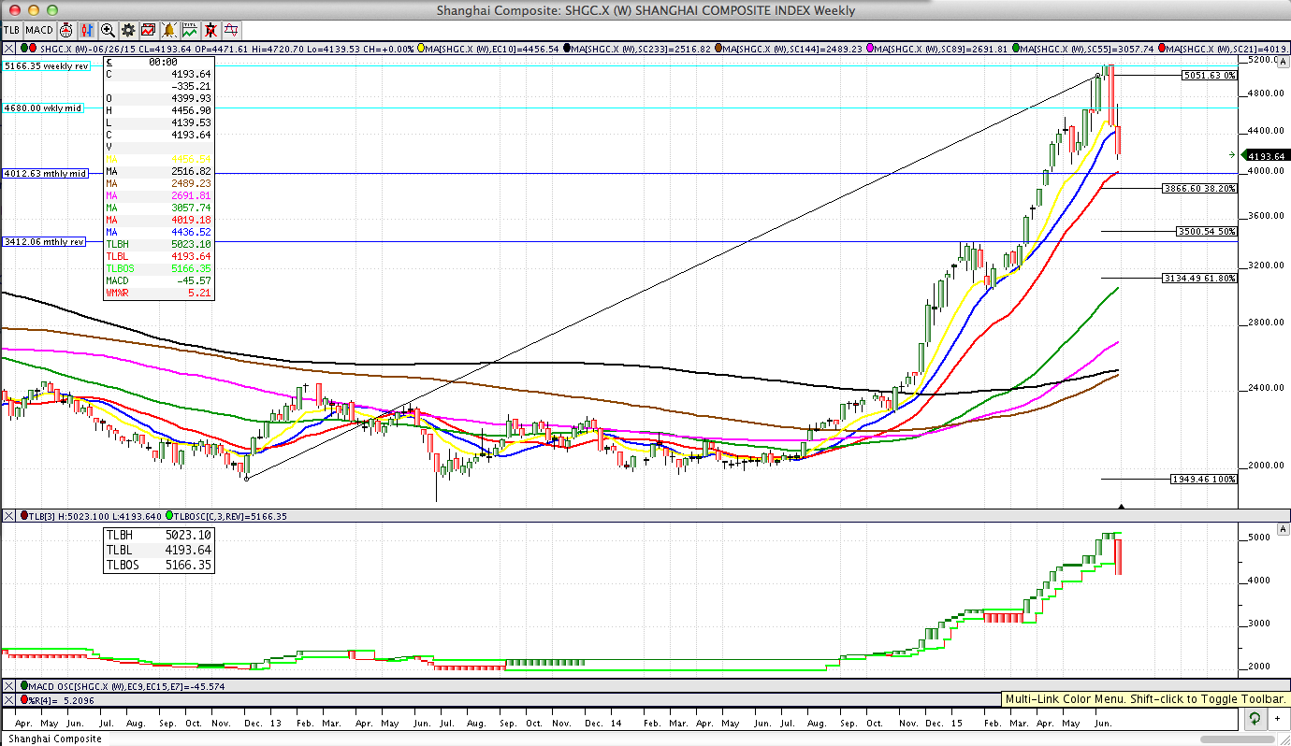Select the Shanghai Composite bottom tab

pyautogui.click(x=55, y=739)
